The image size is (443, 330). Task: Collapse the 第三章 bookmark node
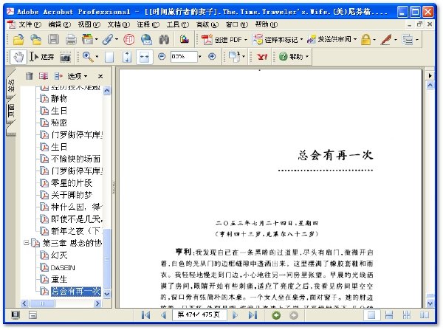pos(27,243)
